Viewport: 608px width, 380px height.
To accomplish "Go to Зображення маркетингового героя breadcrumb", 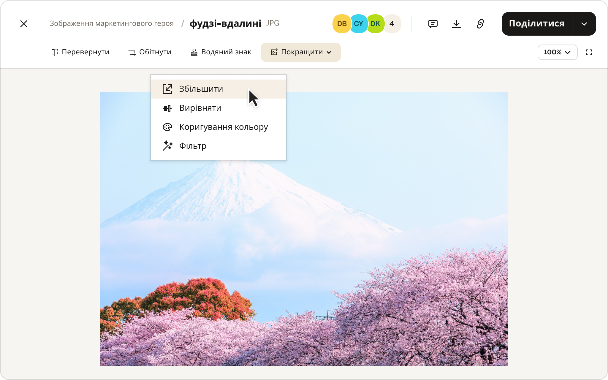I will click(112, 23).
